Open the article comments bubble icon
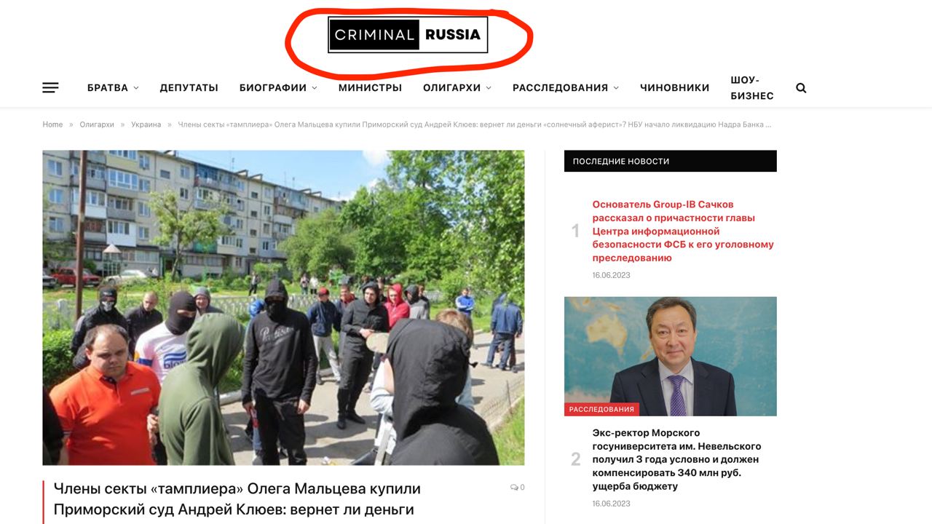Image resolution: width=932 pixels, height=524 pixels. click(514, 488)
